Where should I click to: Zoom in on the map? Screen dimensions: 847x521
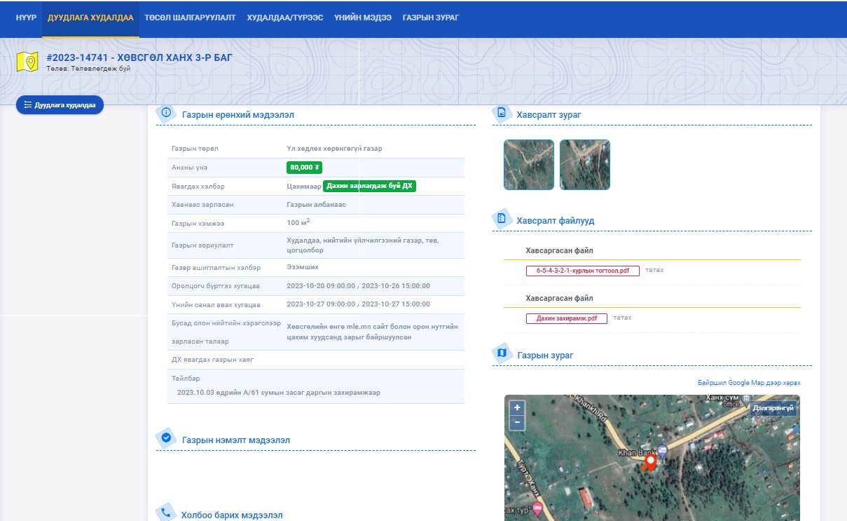click(x=517, y=407)
